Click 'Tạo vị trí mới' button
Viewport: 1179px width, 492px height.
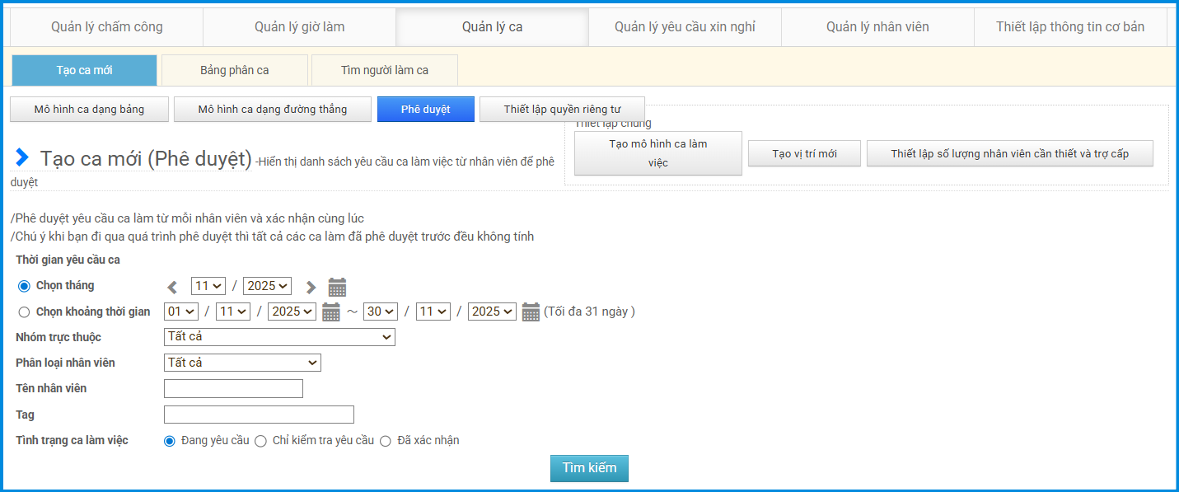coord(804,153)
